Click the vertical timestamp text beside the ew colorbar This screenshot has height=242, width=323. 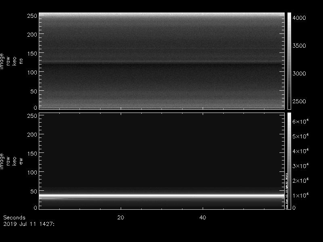point(287,191)
